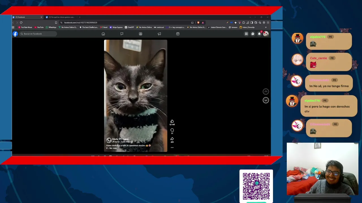Image resolution: width=362 pixels, height=203 pixels.
Task: Open the reel comments bubble icon
Action: pyautogui.click(x=172, y=130)
